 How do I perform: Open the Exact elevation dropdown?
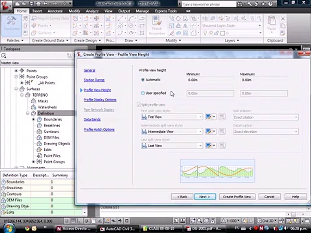266,132
